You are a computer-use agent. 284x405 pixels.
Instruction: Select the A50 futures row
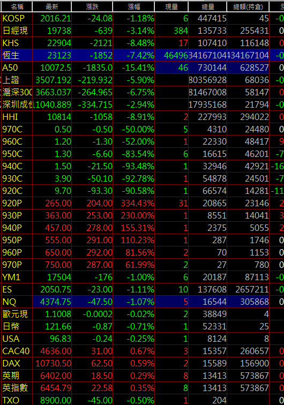pos(142,67)
